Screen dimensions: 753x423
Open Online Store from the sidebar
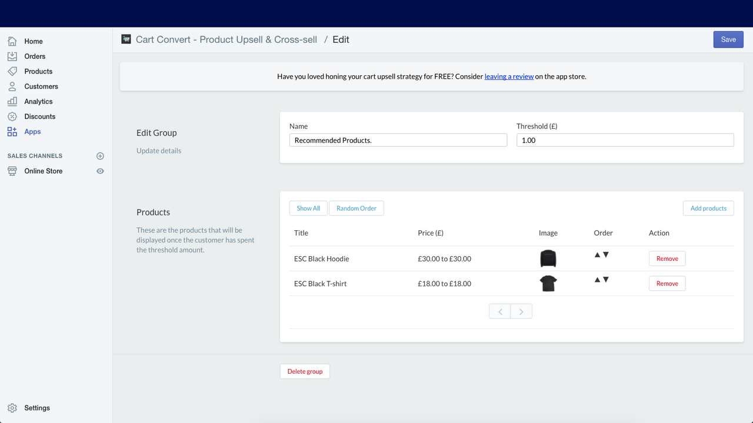43,171
